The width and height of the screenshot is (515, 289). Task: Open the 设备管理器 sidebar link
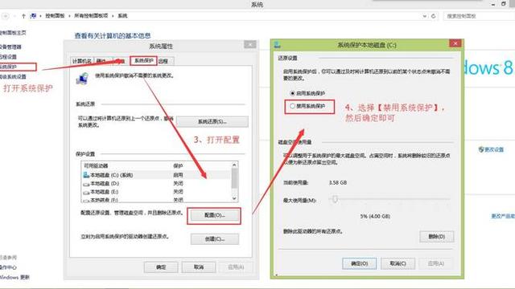pyautogui.click(x=10, y=47)
